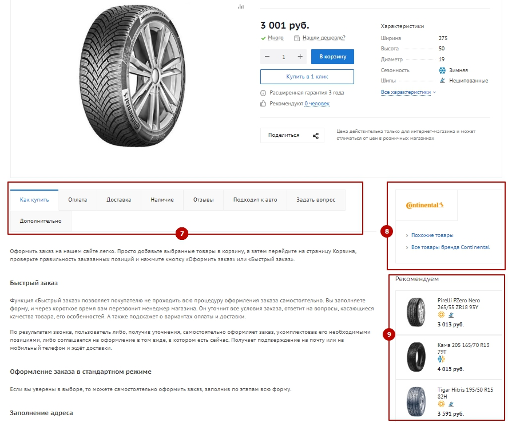Click the Нешипованные studs icon
The height and width of the screenshot is (422, 508).
click(x=442, y=80)
